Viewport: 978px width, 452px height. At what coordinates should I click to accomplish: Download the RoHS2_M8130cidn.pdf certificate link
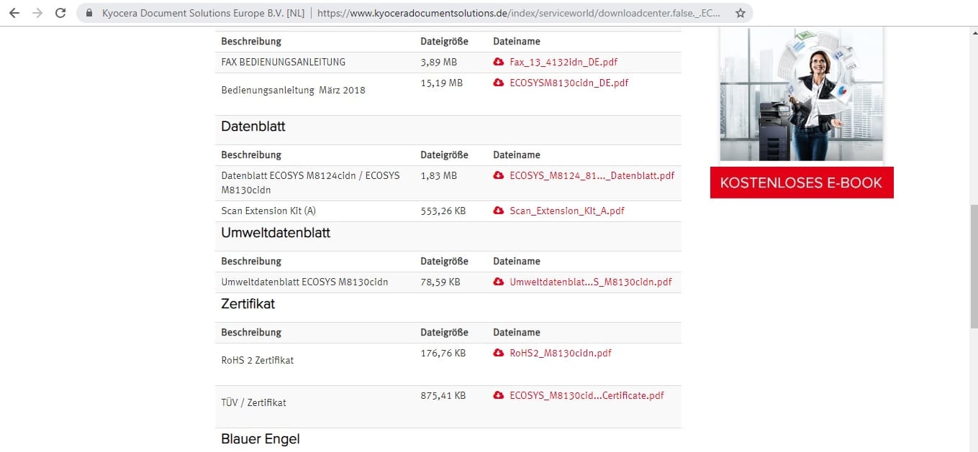tap(561, 353)
